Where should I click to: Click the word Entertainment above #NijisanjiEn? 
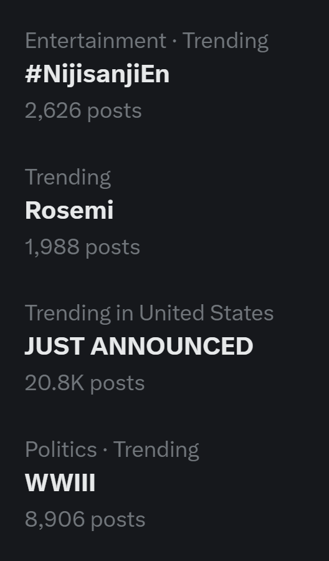pos(96,41)
